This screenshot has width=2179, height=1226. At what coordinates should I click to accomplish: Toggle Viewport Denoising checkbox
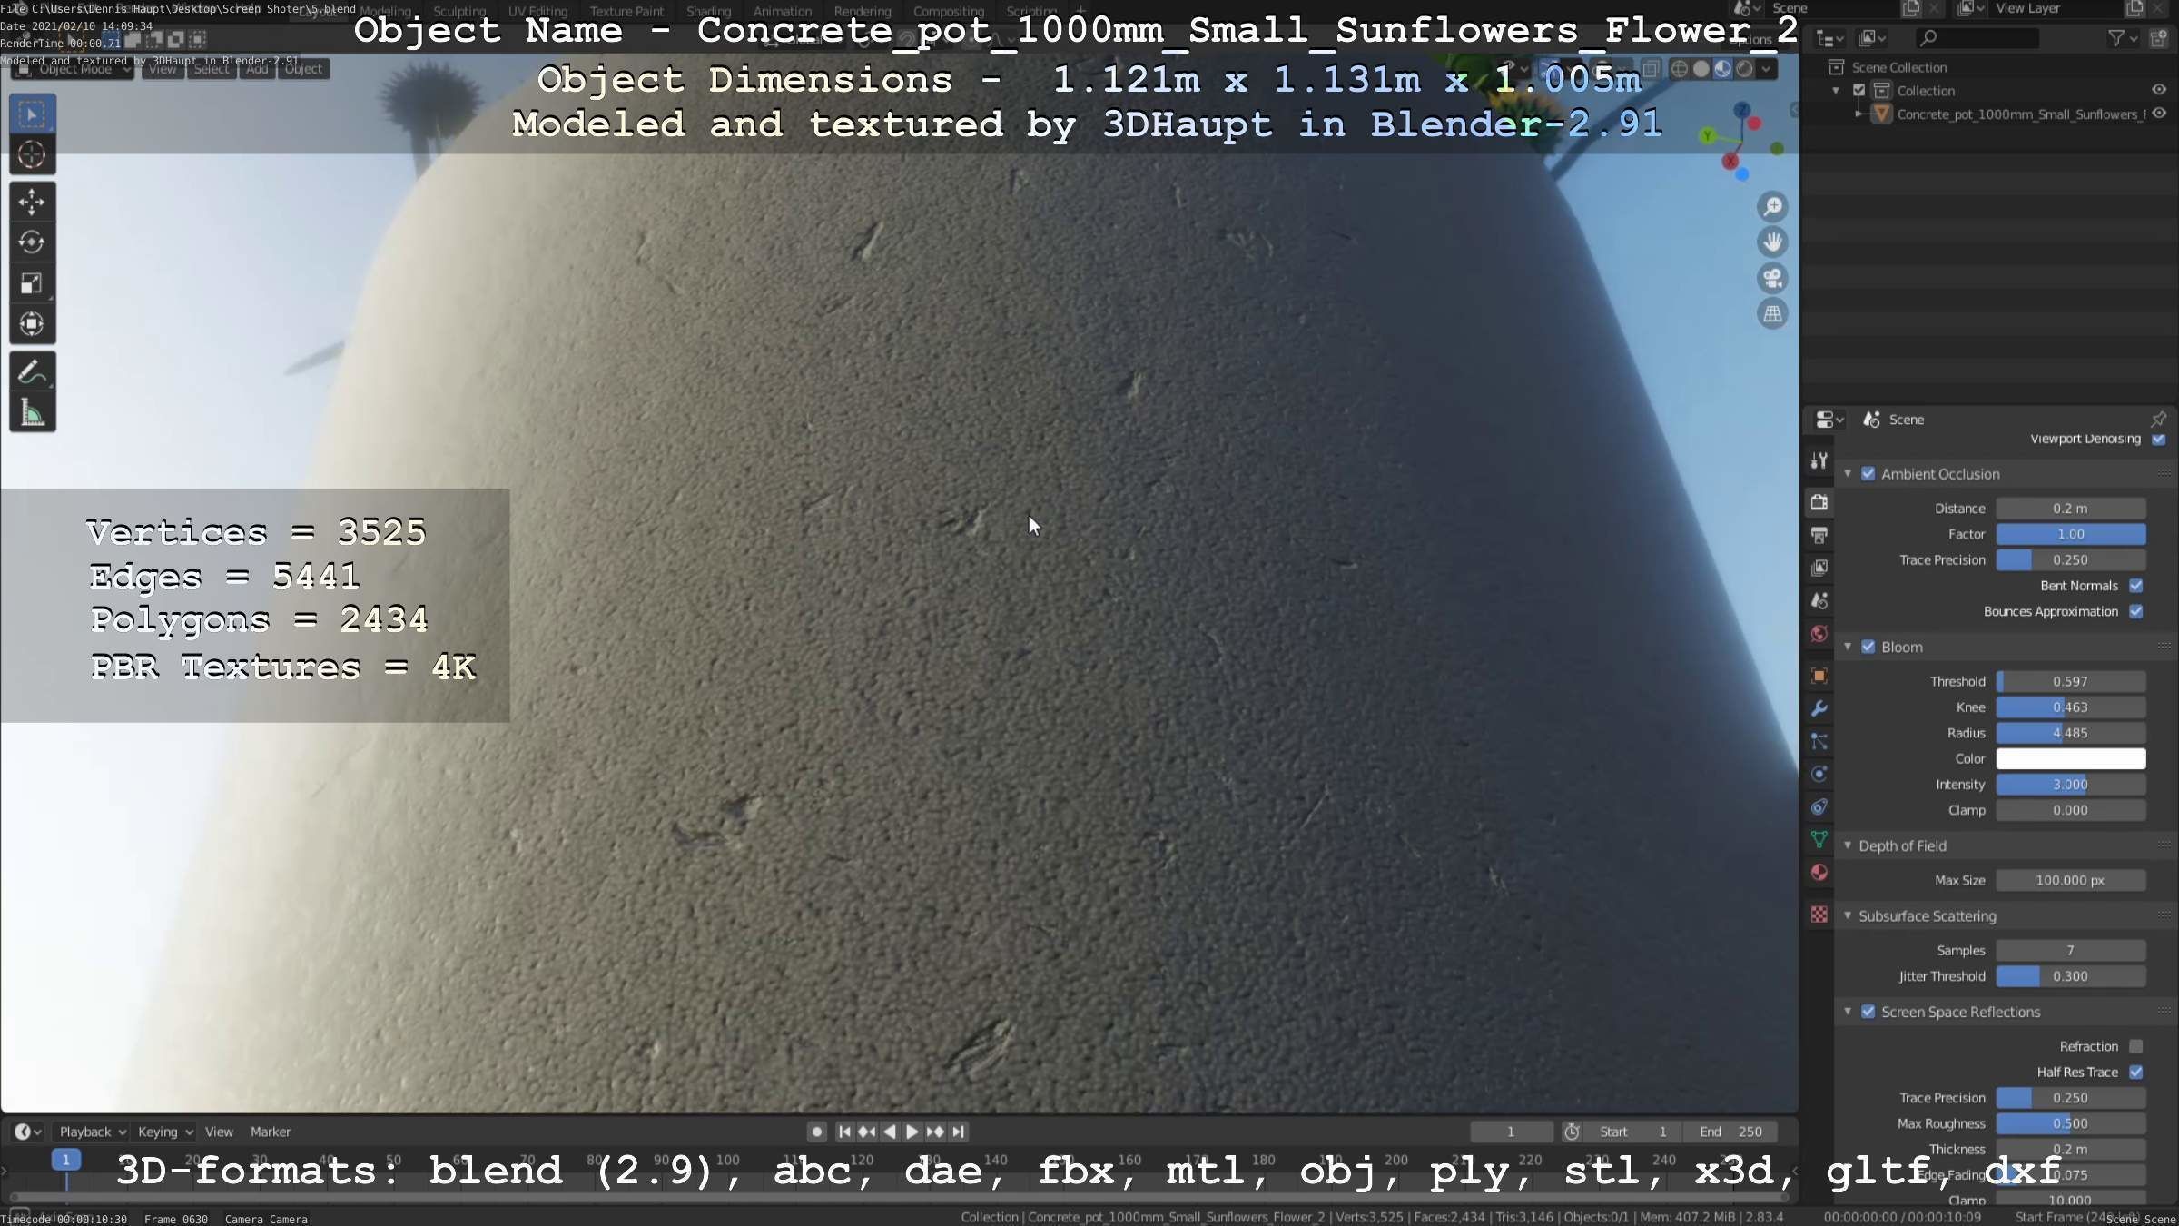click(x=2159, y=439)
